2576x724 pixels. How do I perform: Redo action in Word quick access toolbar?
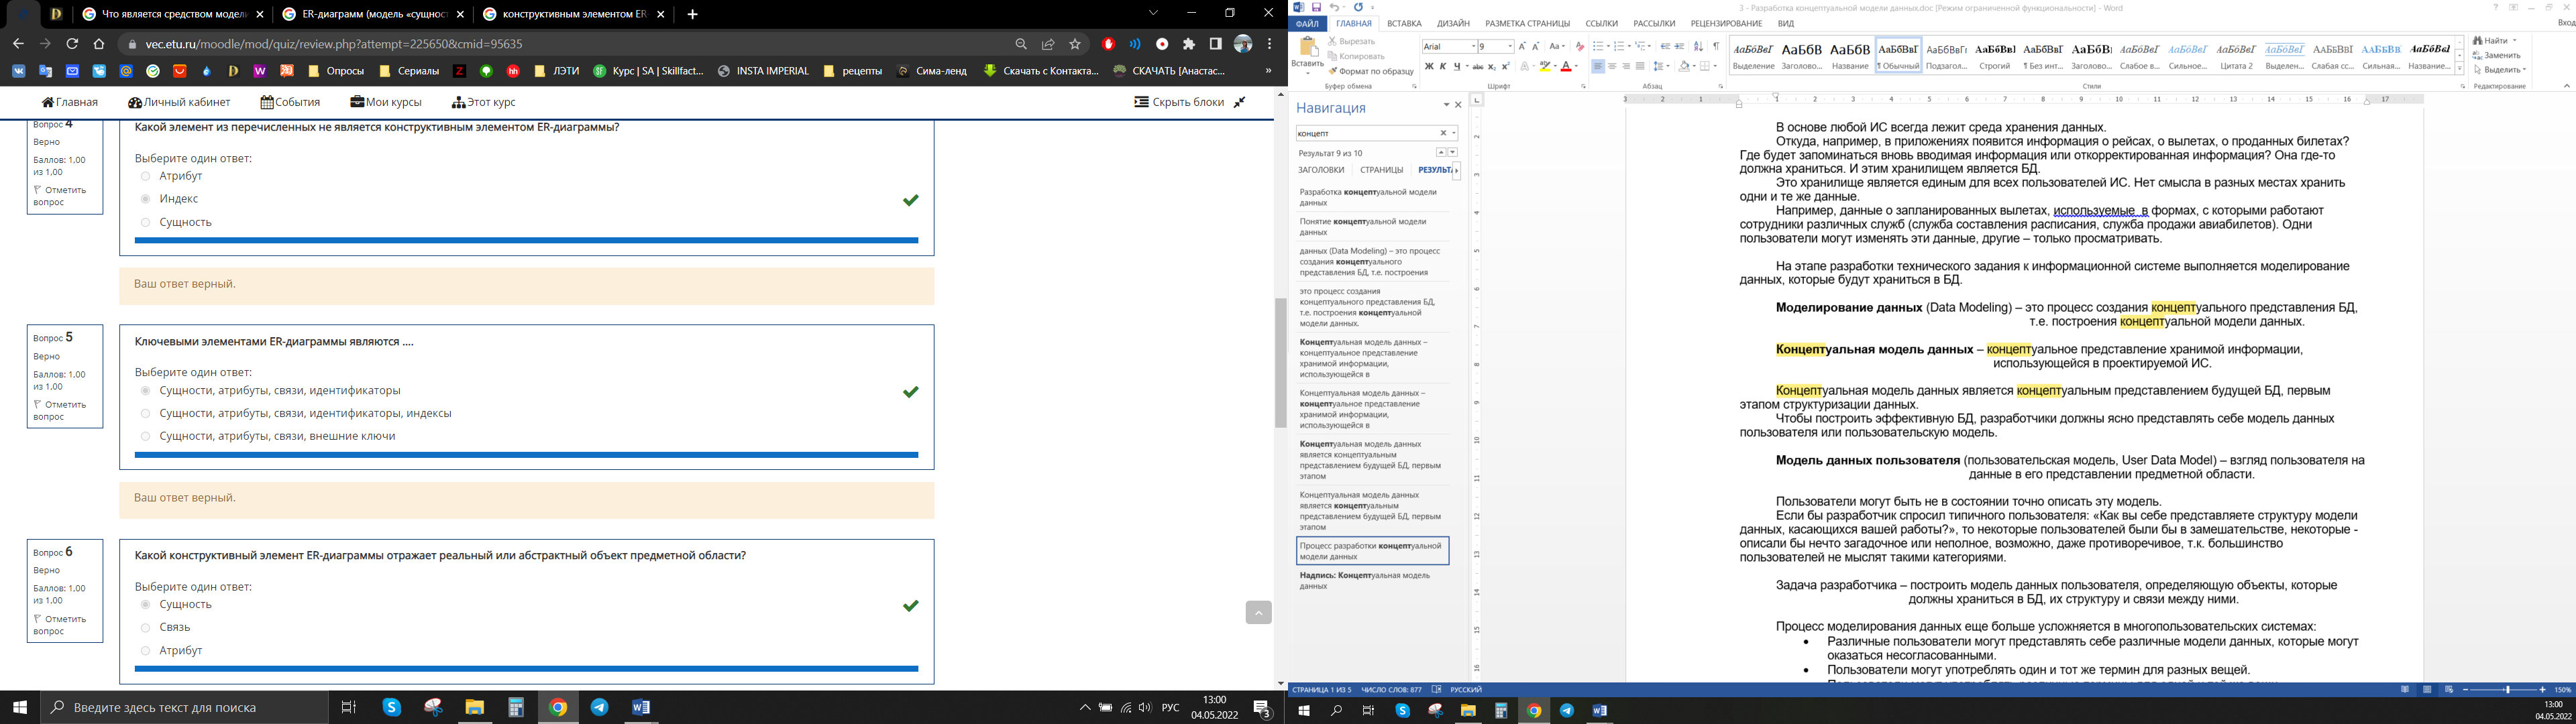click(1359, 7)
